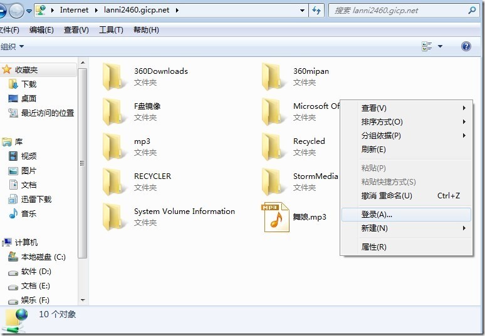This screenshot has height=336, width=485.
Task: Open the 图片 library
Action: pyautogui.click(x=23, y=170)
